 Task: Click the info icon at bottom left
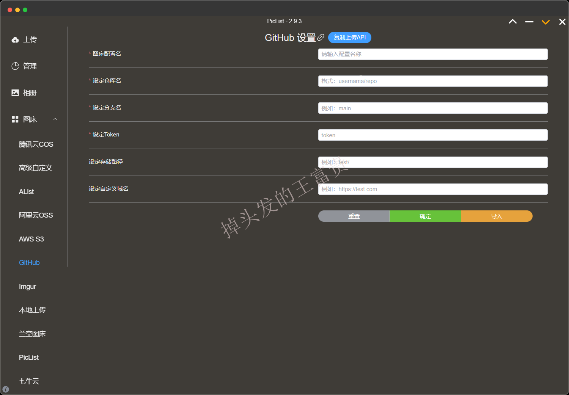[x=6, y=389]
